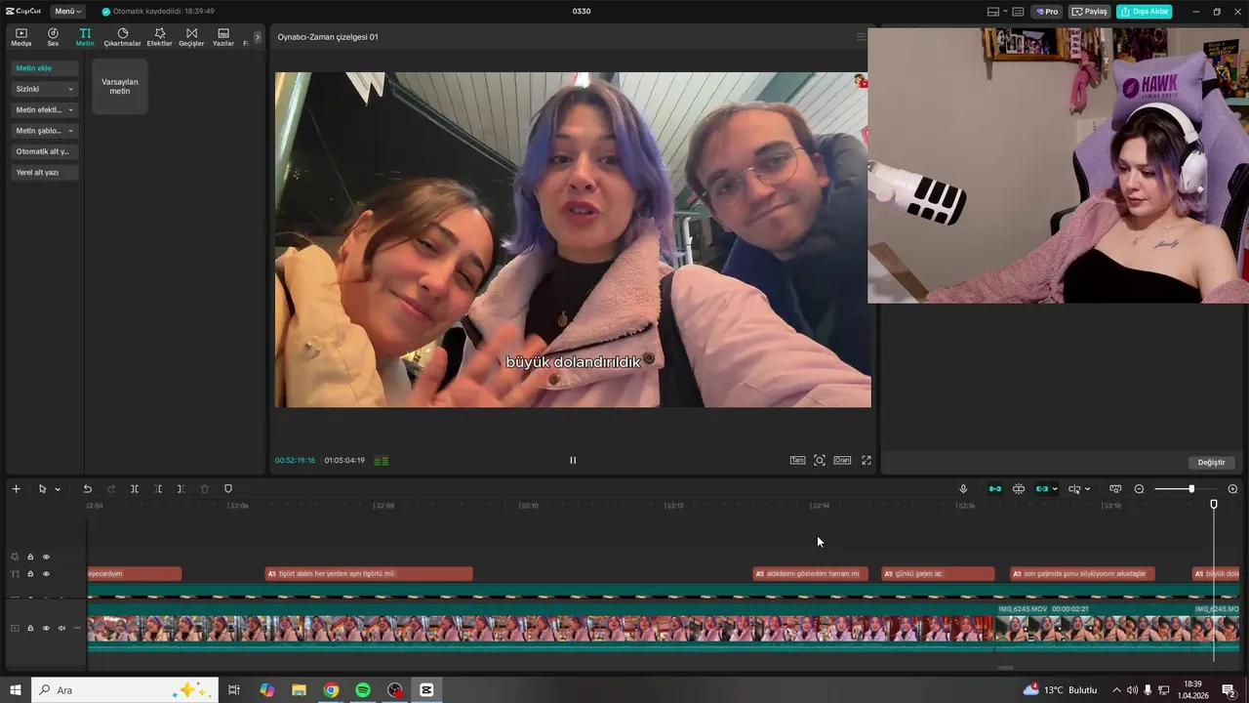Open the layout selector dropdown in the title bar
This screenshot has width=1249, height=703.
coord(996,12)
